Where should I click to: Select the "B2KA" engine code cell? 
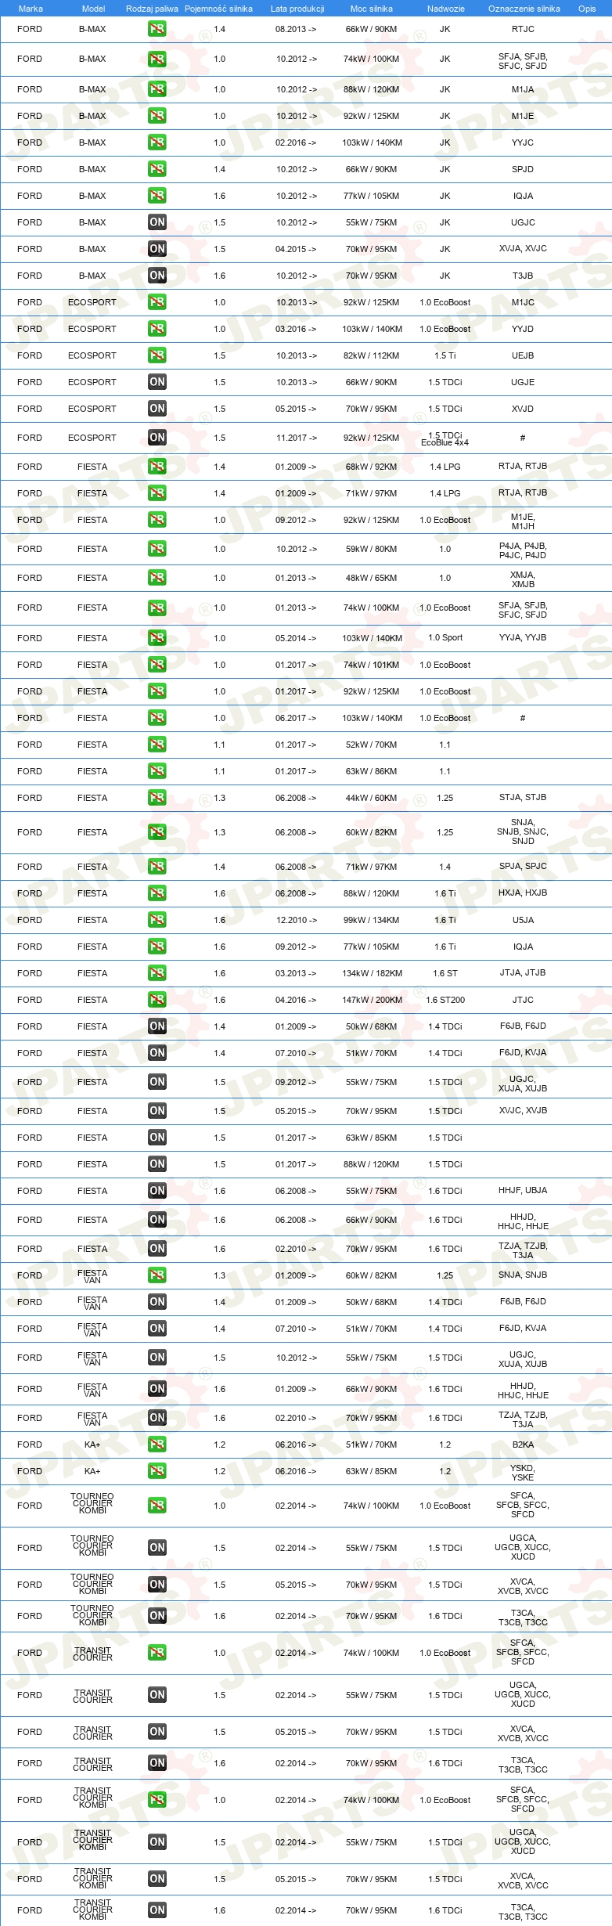click(523, 1444)
